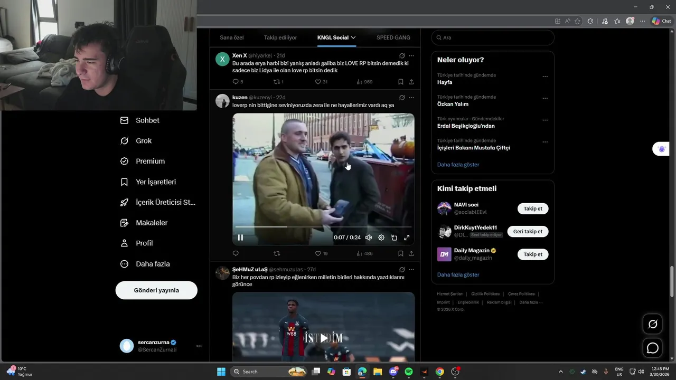Screen dimensions: 676x380
Task: Open Grok explain on ŞeHMuZ uLaŞ's post
Action: point(402,270)
